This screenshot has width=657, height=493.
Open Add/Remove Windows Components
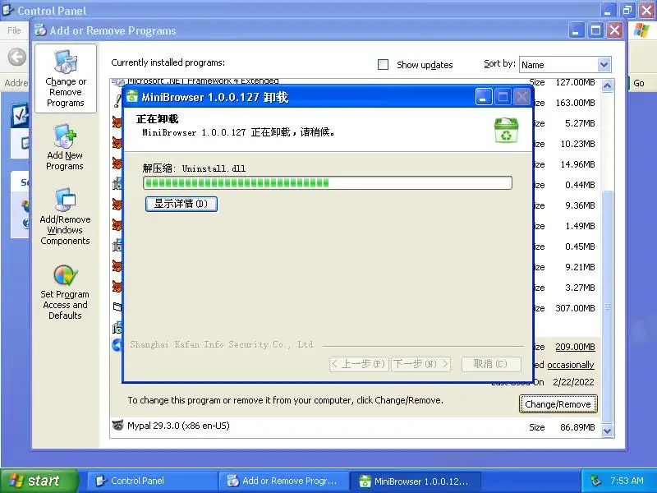click(65, 217)
